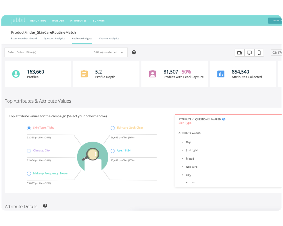
Task: Click the magnifying glass cohort illustration
Action: coord(92,156)
